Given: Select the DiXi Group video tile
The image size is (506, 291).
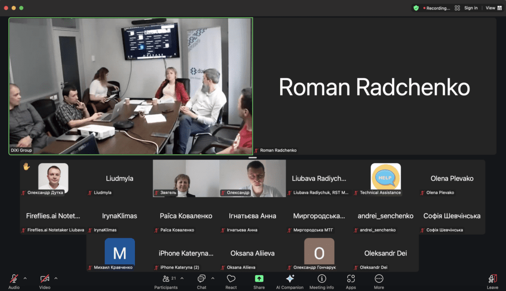Looking at the screenshot, I should 130,86.
